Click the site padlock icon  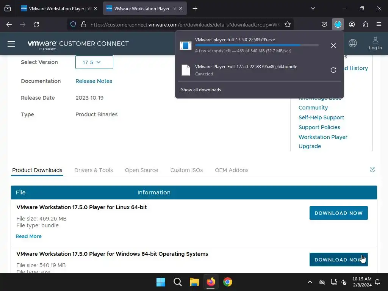click(x=84, y=25)
